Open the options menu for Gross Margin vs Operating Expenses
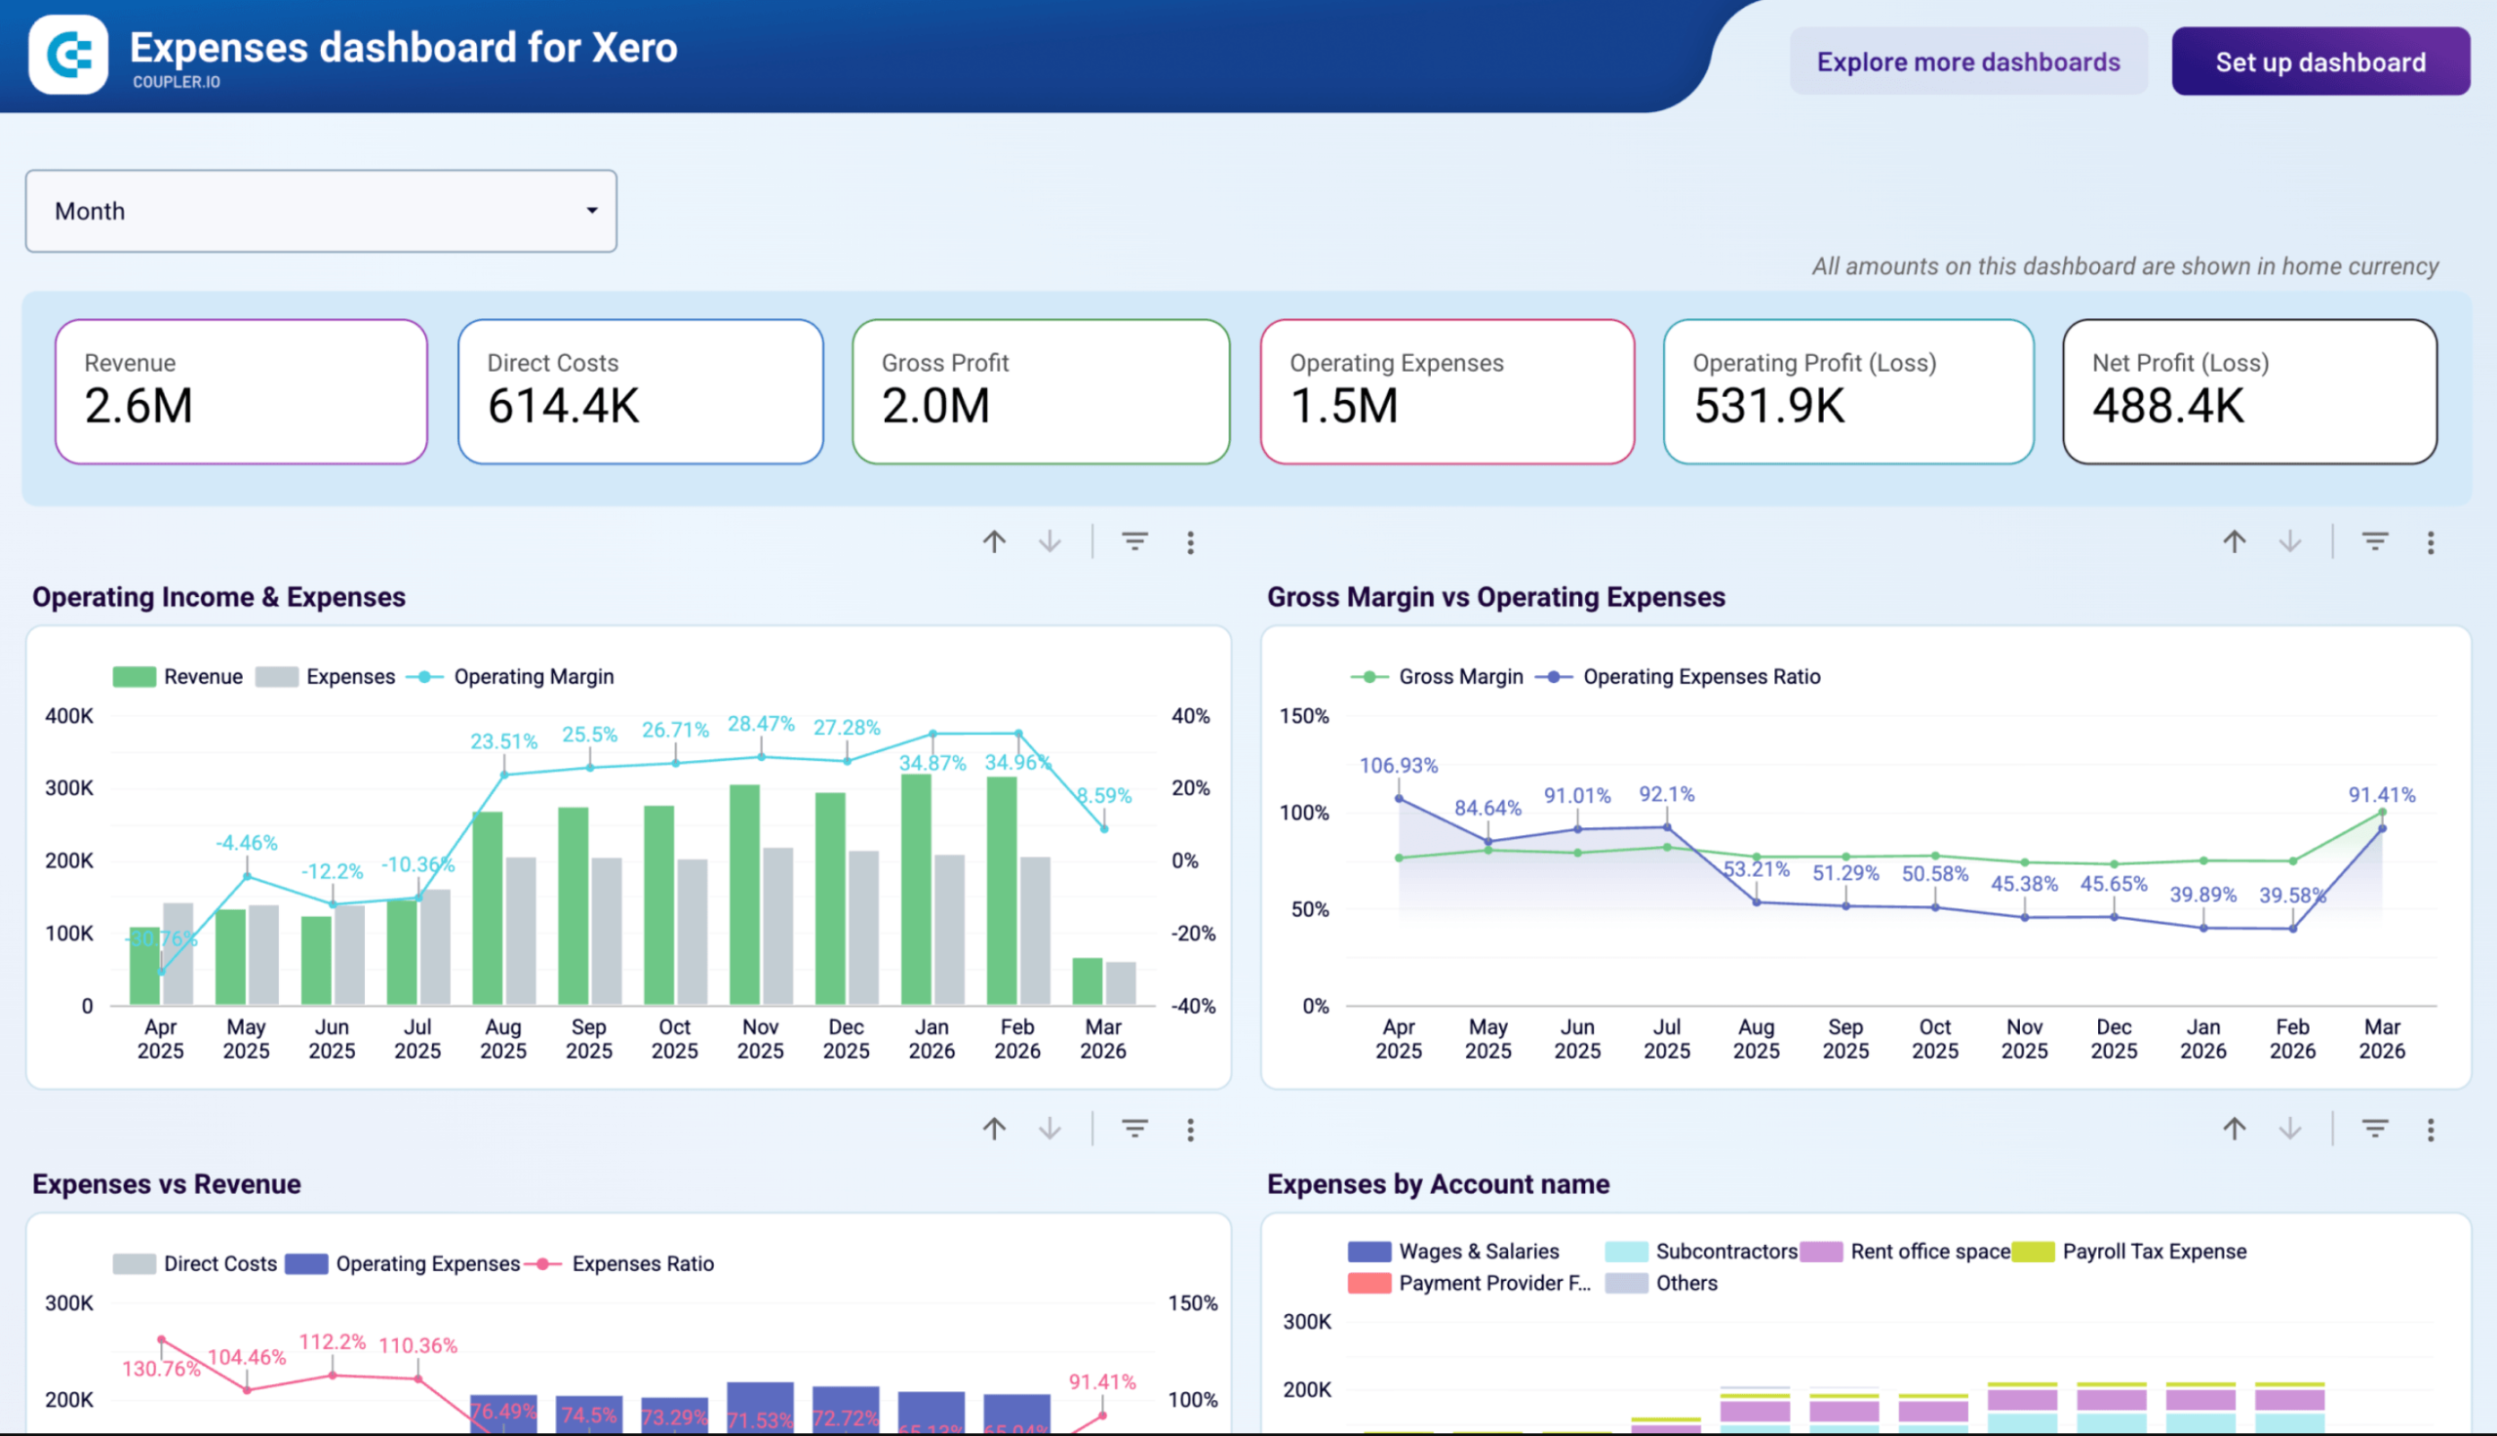 click(x=2431, y=541)
